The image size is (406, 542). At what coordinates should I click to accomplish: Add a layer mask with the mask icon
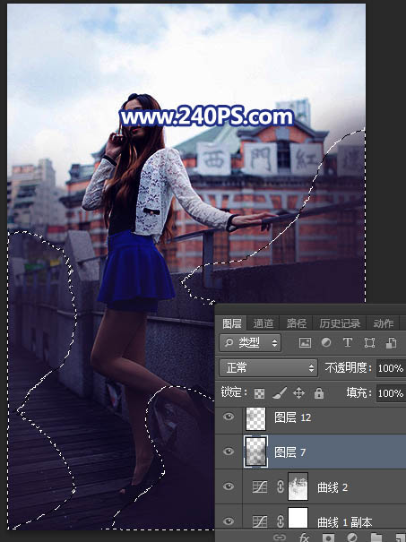pyautogui.click(x=328, y=538)
